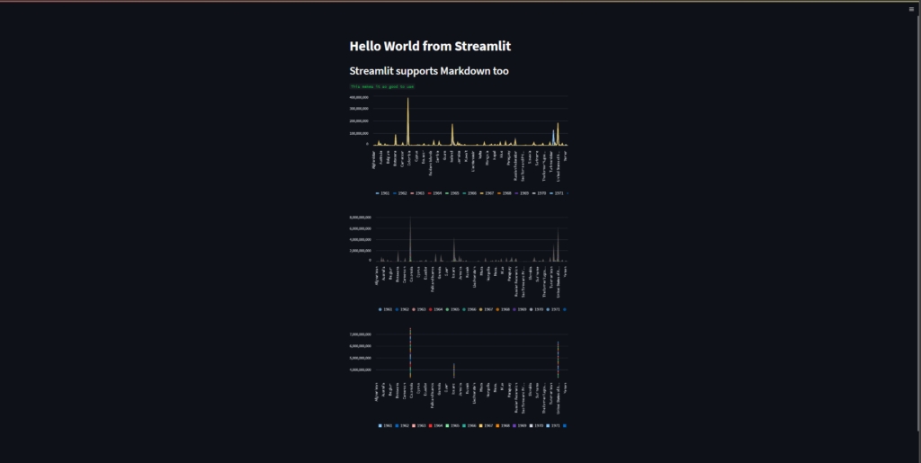Screen dimensions: 921x463
Task: Toggle 1966 series in line chart legend
Action: click(469, 193)
